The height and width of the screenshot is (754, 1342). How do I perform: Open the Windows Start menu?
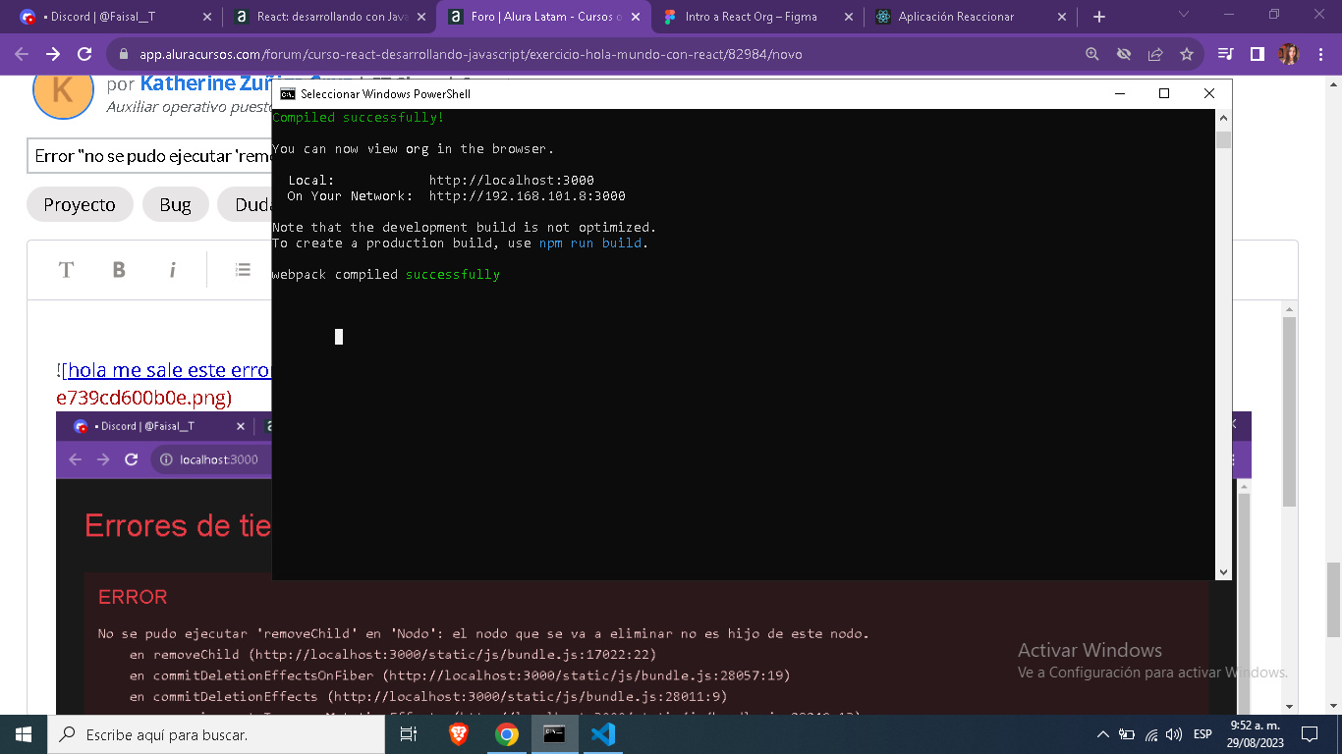tap(24, 734)
